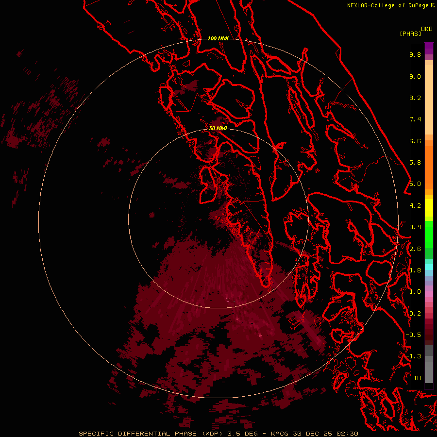Click the DKD product code label

click(427, 29)
